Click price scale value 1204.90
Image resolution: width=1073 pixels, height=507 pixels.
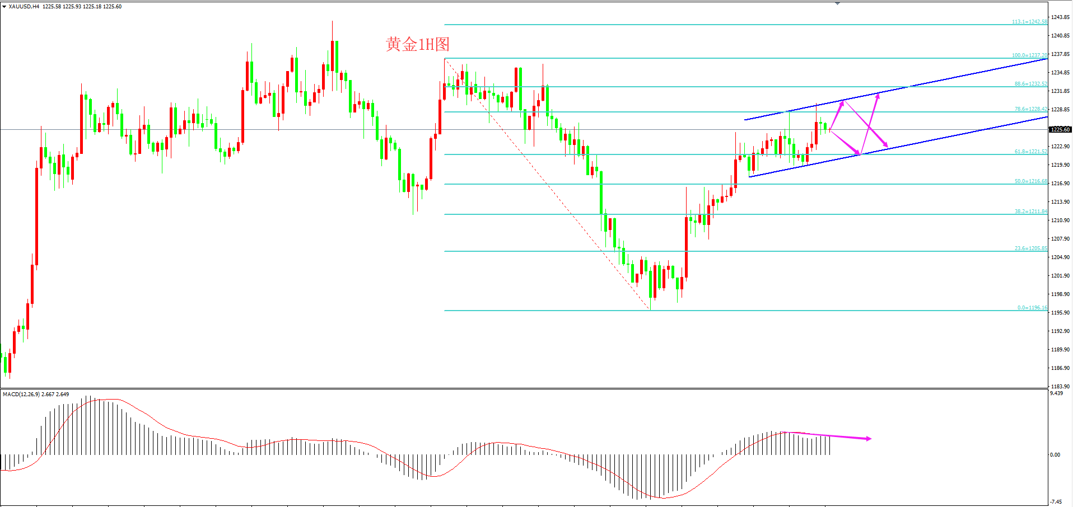point(1060,257)
